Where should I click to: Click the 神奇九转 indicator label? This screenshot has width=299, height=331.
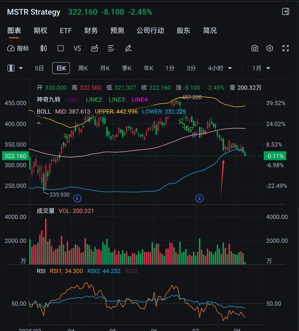49,100
